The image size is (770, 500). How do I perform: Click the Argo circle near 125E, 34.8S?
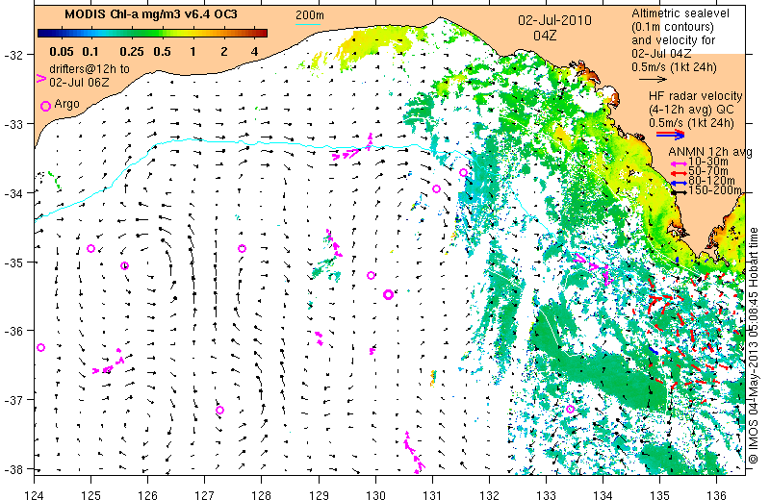tap(90, 249)
